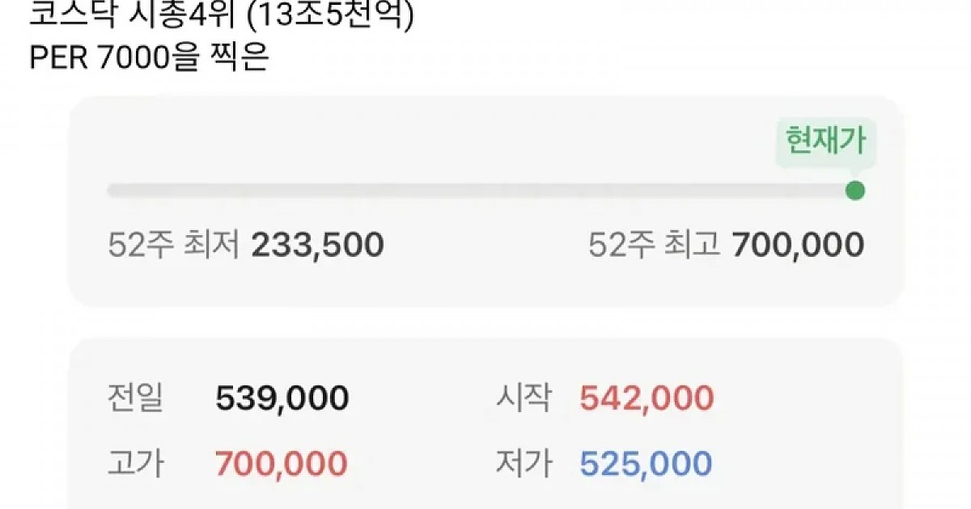Click the 저가 label
The height and width of the screenshot is (509, 971).
[524, 464]
